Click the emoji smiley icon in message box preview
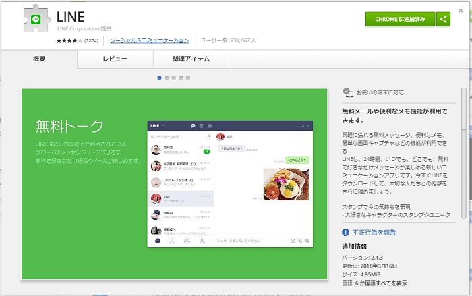Image resolution: width=472 pixels, height=296 pixels. (293, 240)
